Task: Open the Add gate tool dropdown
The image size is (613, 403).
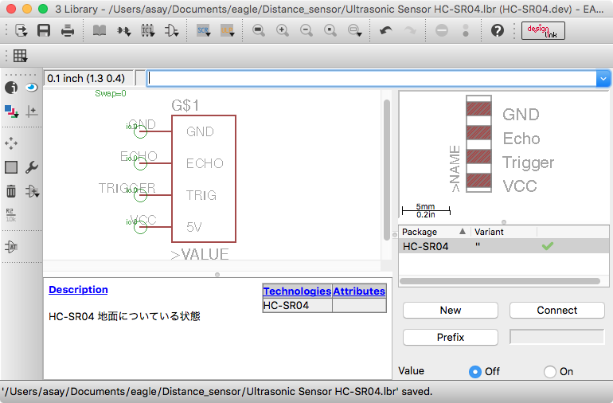Action: click(32, 191)
